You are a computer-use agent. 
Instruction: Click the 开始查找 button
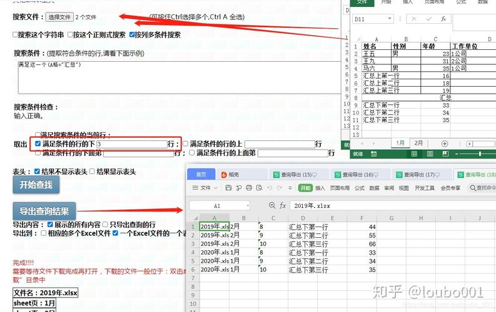36,185
